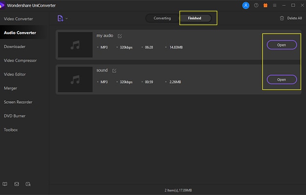This screenshot has width=306, height=195.
Task: Click 320kbps bitrate of 'sound' row
Action: tap(126, 82)
